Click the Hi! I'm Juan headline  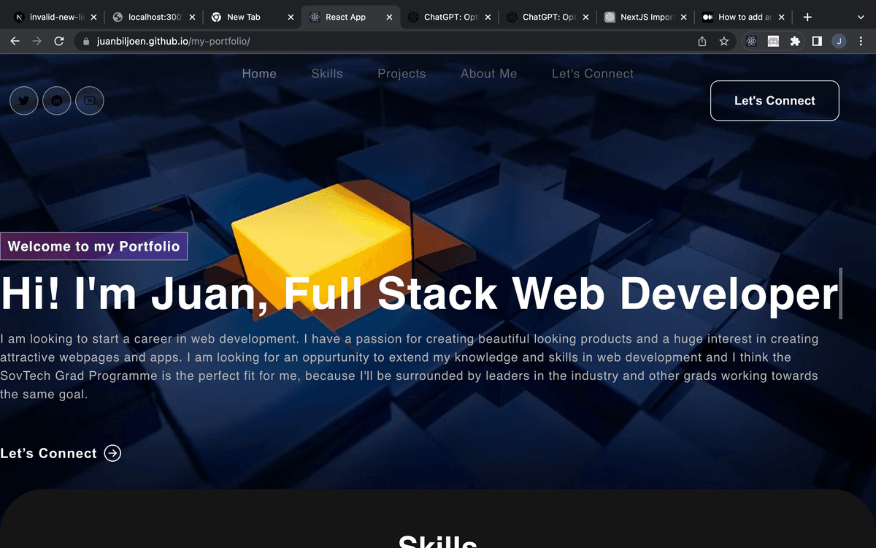pyautogui.click(x=420, y=294)
